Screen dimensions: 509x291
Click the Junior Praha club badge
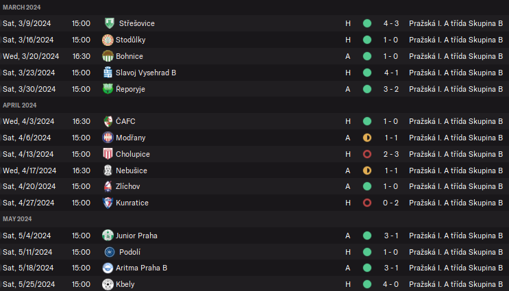(x=108, y=236)
